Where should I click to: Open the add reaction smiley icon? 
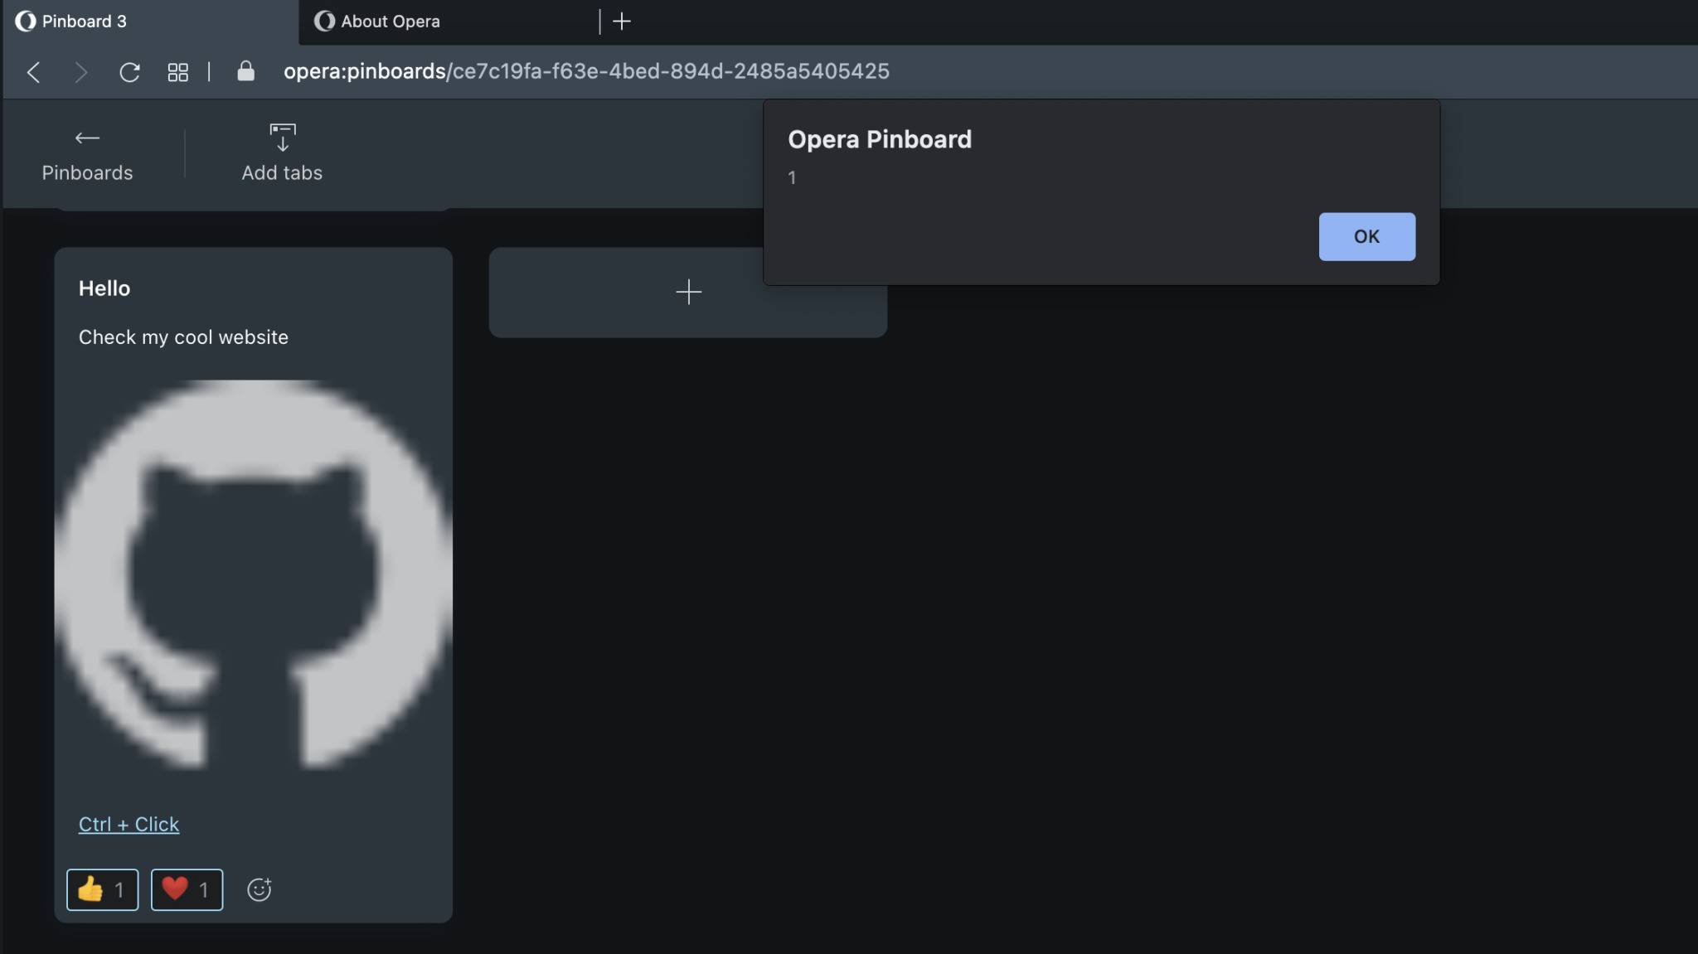[x=260, y=889]
